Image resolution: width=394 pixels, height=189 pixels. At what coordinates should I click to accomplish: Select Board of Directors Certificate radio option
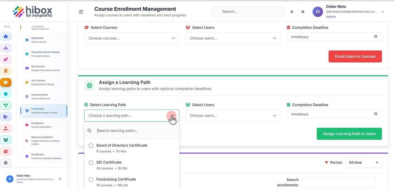click(91, 146)
